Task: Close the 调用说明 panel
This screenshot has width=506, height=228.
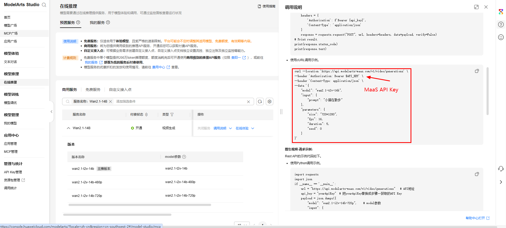Action: 486,7
